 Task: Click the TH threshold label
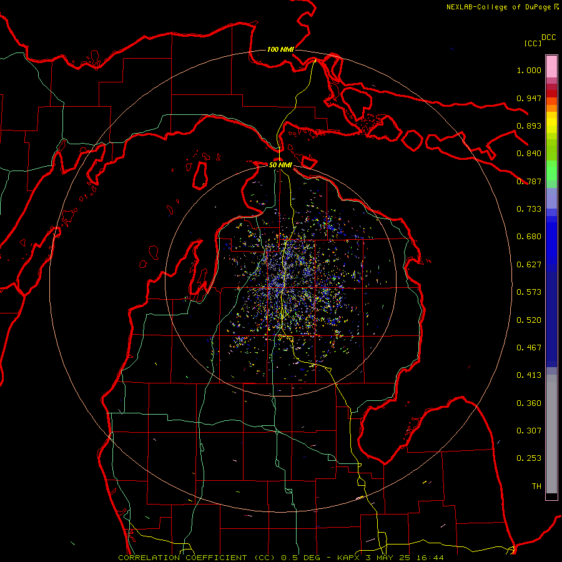536,486
